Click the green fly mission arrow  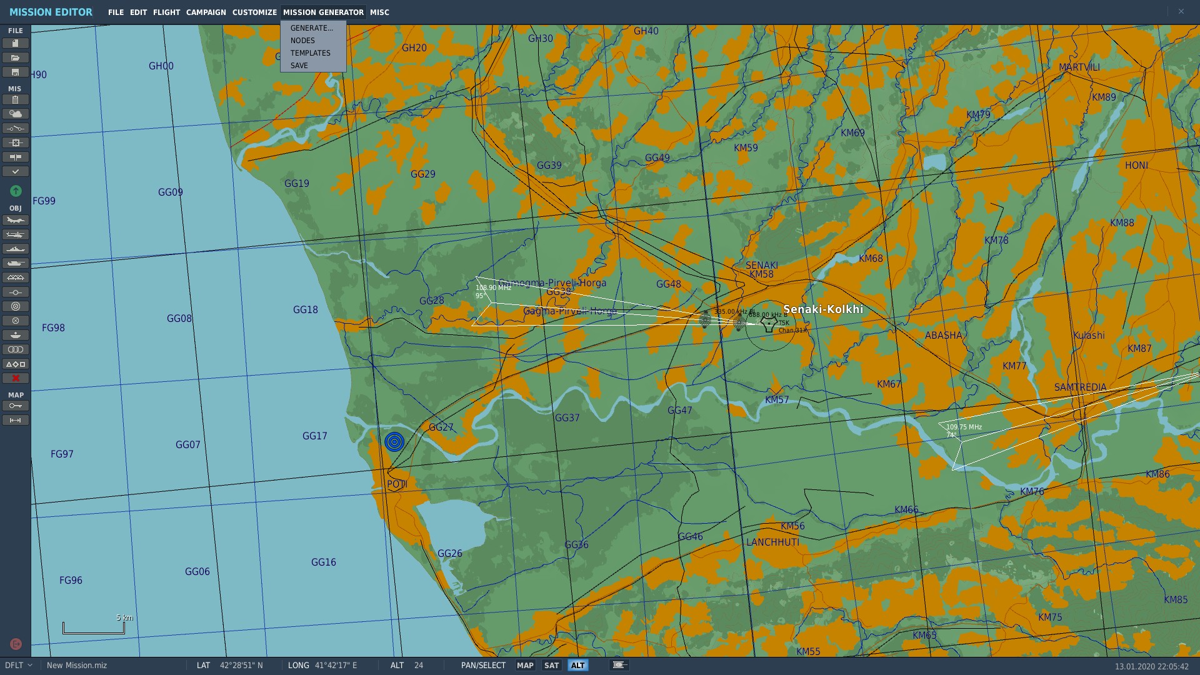click(16, 191)
